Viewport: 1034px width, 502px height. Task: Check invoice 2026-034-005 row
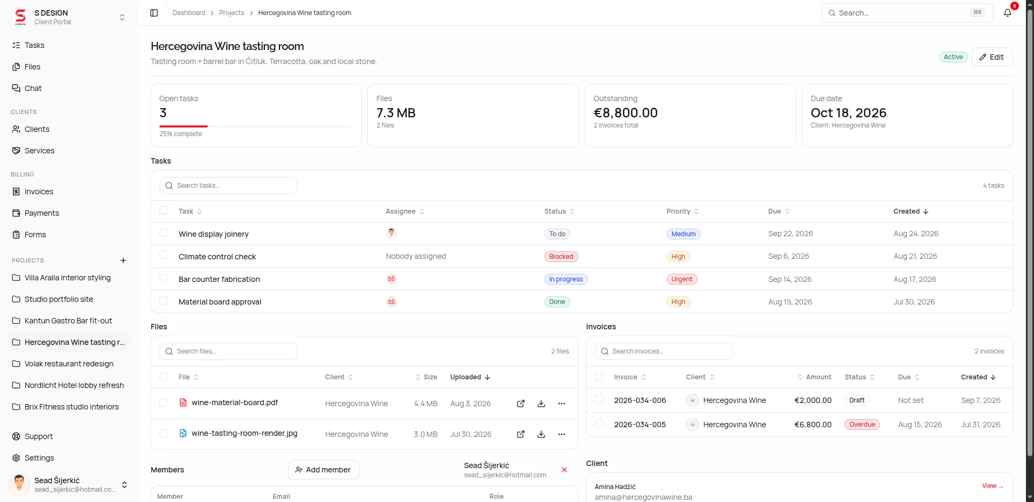599,423
